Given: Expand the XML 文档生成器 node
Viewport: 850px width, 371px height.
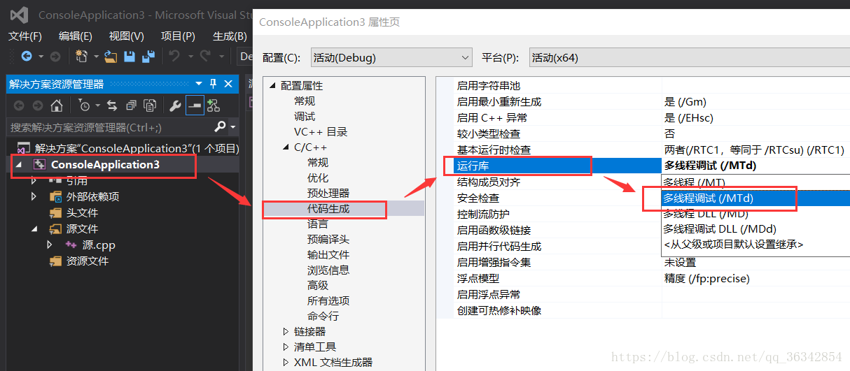Looking at the screenshot, I should (x=286, y=362).
